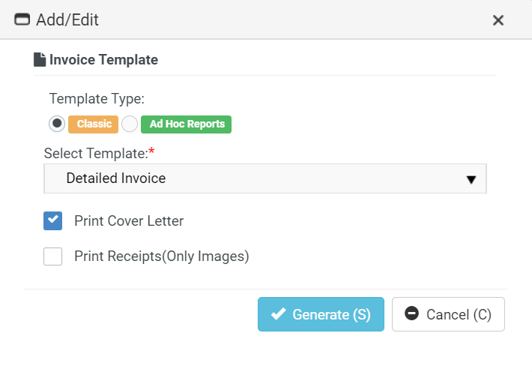Image resolution: width=532 pixels, height=372 pixels.
Task: Close the Add/Edit dialog with the X
Action: click(498, 20)
